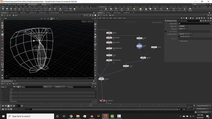
Task: Click the stop playback button
Action: tap(8, 106)
